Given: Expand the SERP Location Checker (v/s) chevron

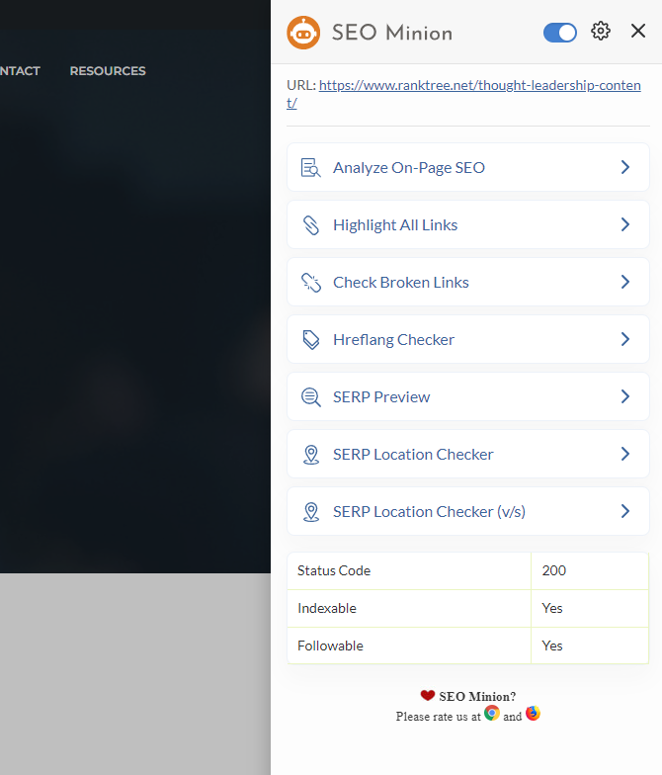Looking at the screenshot, I should pos(624,511).
